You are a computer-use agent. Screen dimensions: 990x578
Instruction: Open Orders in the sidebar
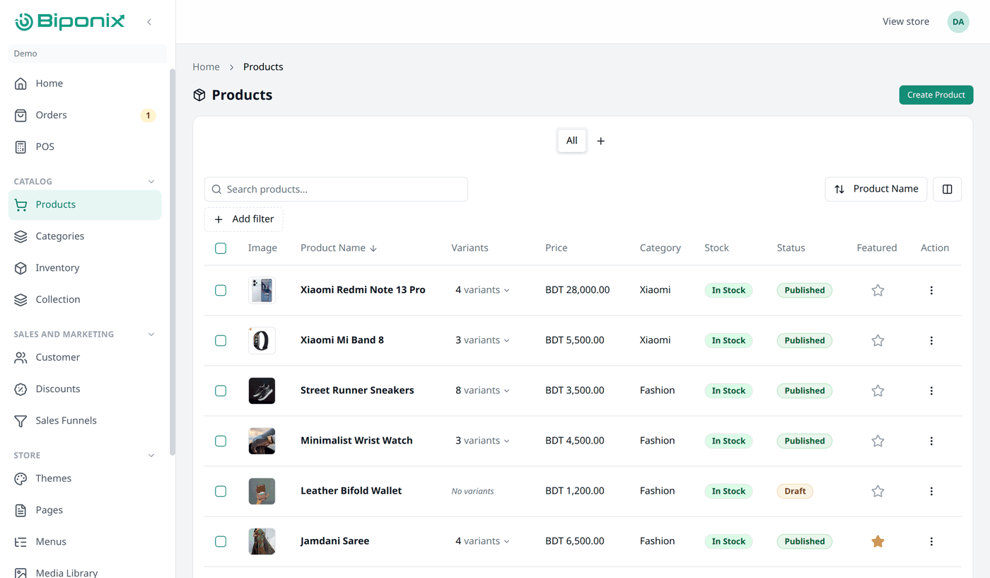pyautogui.click(x=85, y=115)
